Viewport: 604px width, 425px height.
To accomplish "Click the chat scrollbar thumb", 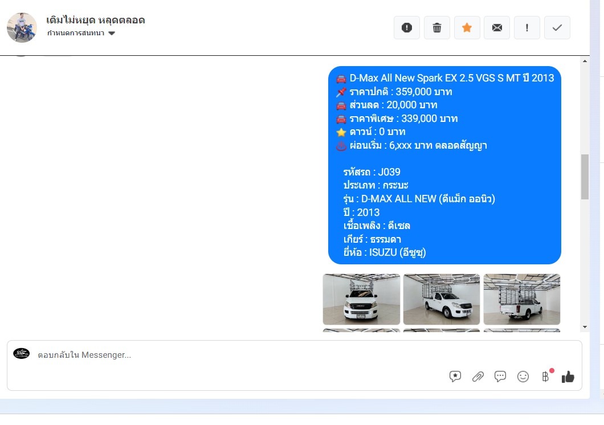I will 585,177.
